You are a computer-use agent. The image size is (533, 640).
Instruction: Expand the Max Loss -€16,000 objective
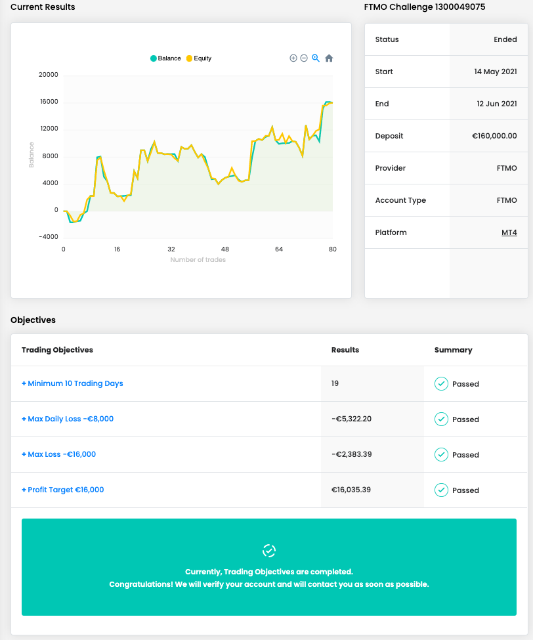click(59, 454)
